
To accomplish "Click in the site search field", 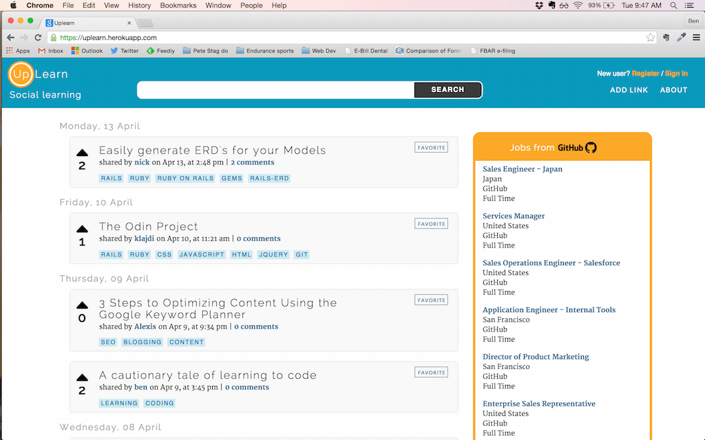I will tap(275, 90).
